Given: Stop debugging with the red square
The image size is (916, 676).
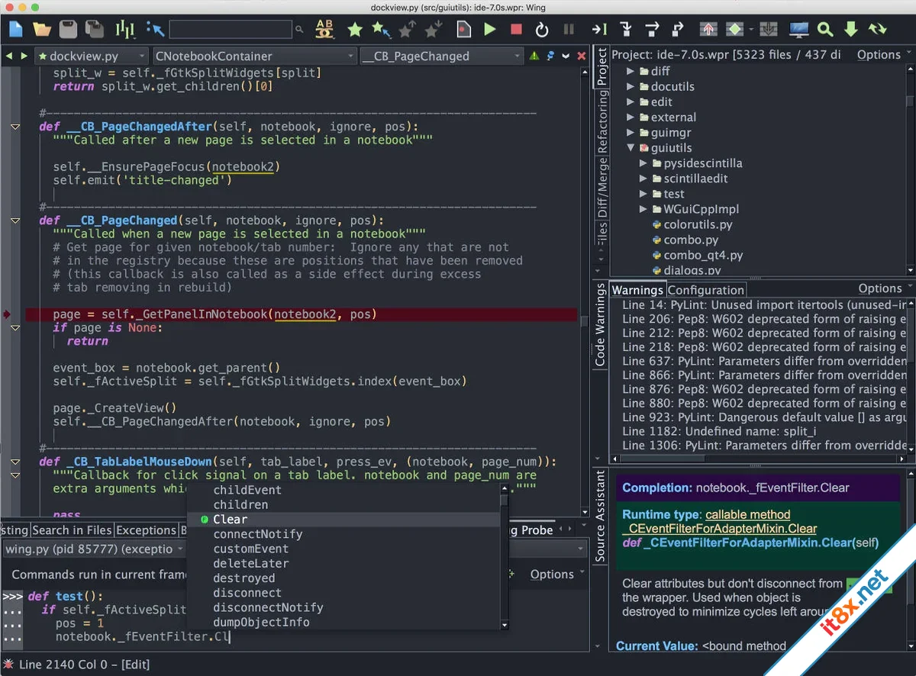Looking at the screenshot, I should [x=516, y=30].
